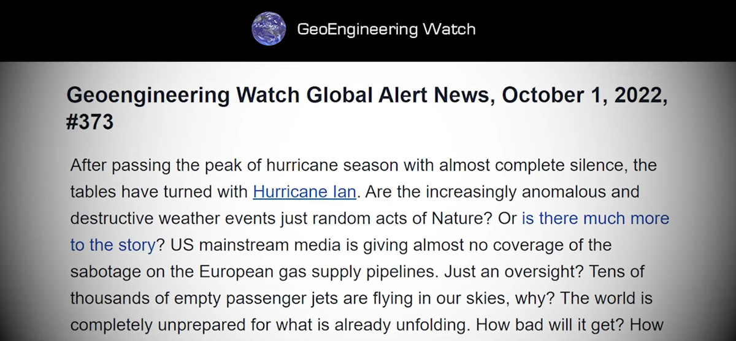
Task: Click the "is there much more" link text
Action: point(595,219)
